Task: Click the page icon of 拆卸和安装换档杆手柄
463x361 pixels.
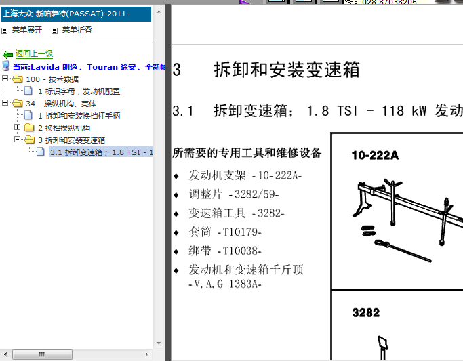Action: pyautogui.click(x=28, y=115)
